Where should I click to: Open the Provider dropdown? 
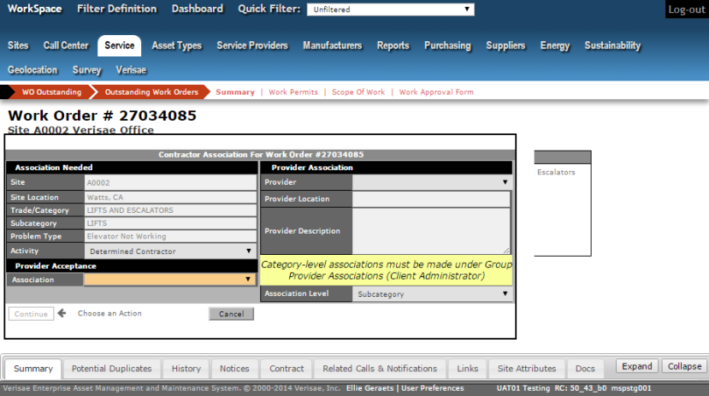432,182
